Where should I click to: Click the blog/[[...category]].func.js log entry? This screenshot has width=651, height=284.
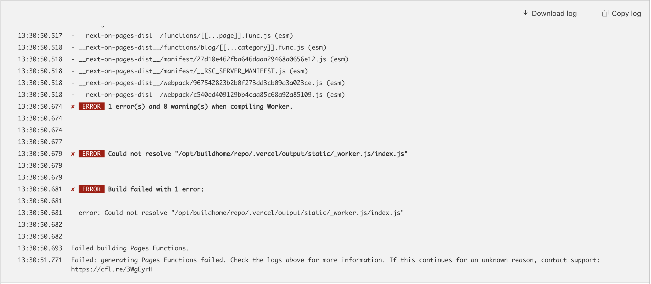(199, 47)
